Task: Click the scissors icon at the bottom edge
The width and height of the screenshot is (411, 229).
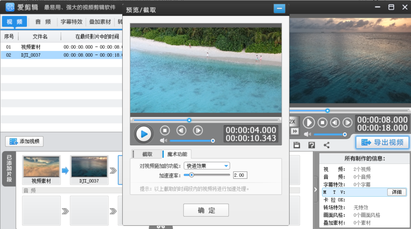Action: pyautogui.click(x=161, y=227)
